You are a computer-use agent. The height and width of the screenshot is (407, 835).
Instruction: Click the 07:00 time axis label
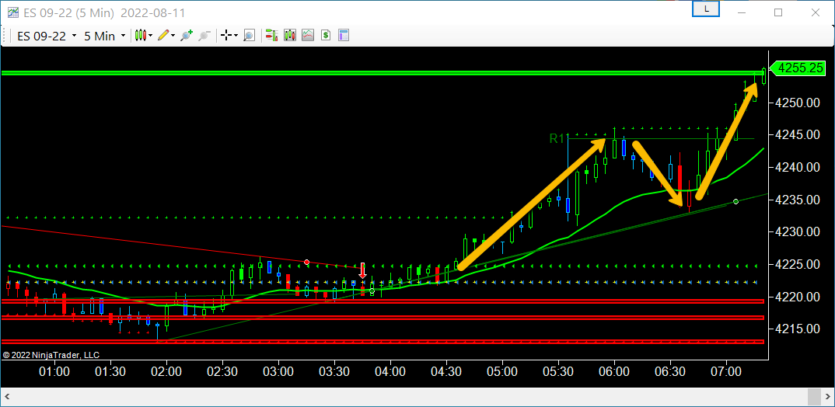pos(726,370)
